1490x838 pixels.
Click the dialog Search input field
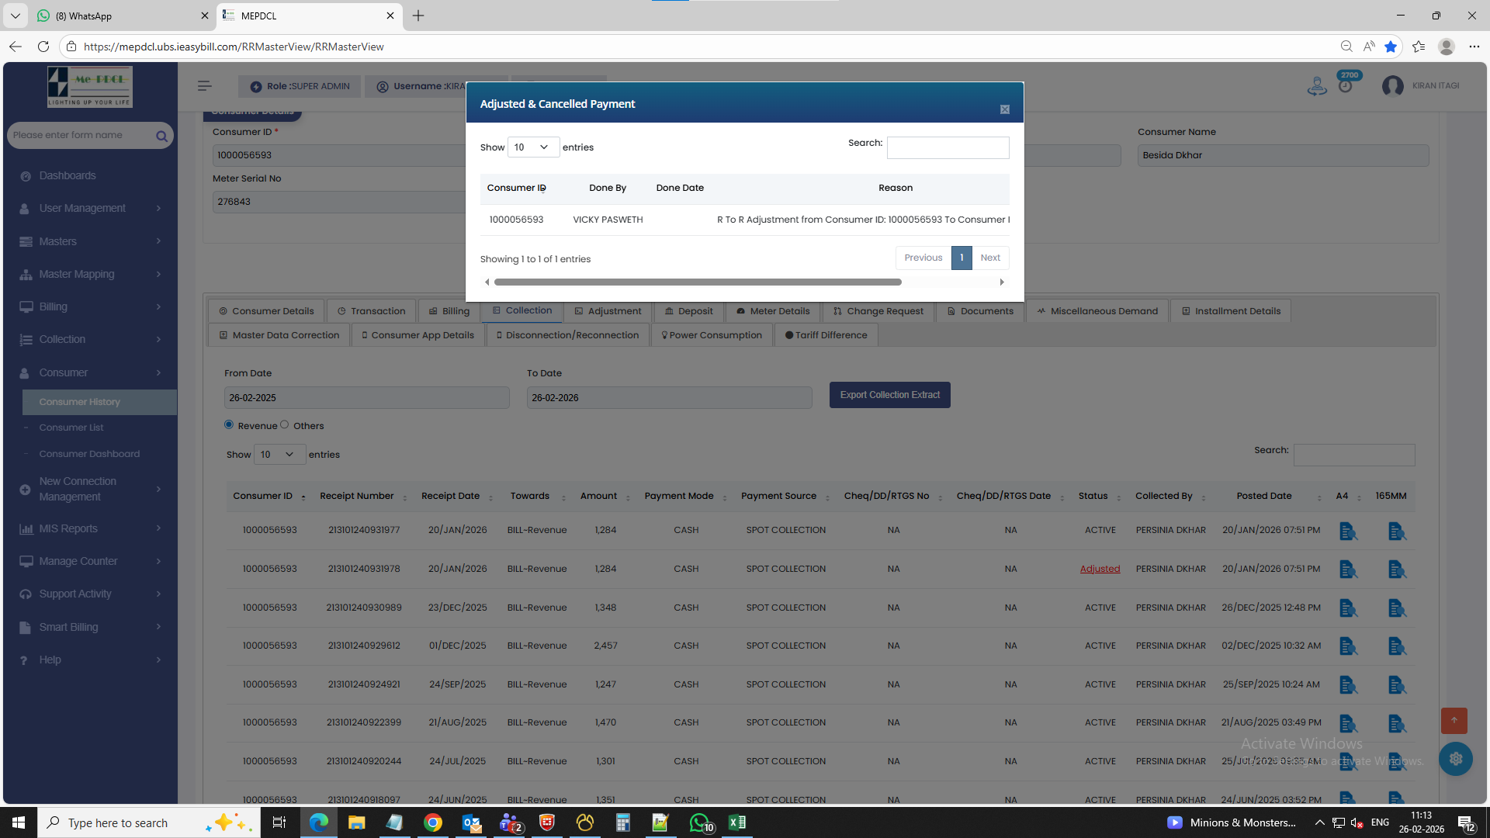pyautogui.click(x=948, y=147)
